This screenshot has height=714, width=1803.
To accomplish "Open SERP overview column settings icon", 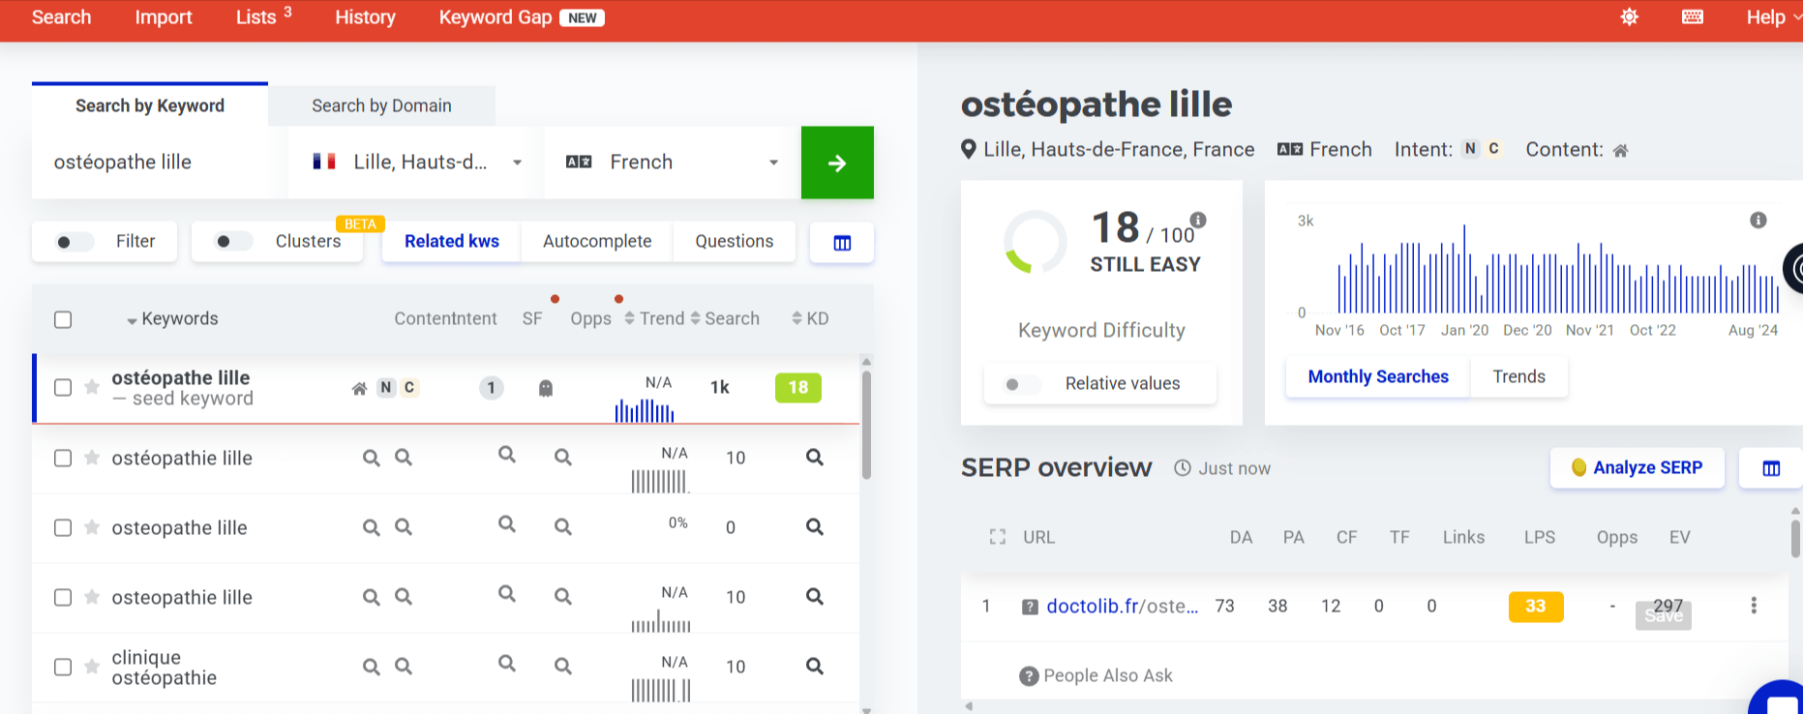I will [x=1771, y=468].
